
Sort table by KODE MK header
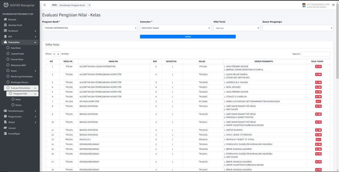point(69,62)
